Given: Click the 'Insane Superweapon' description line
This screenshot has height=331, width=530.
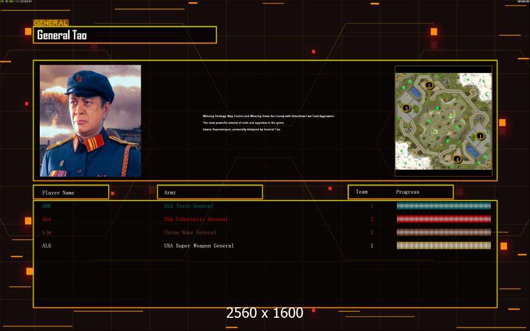Looking at the screenshot, I should 242,129.
